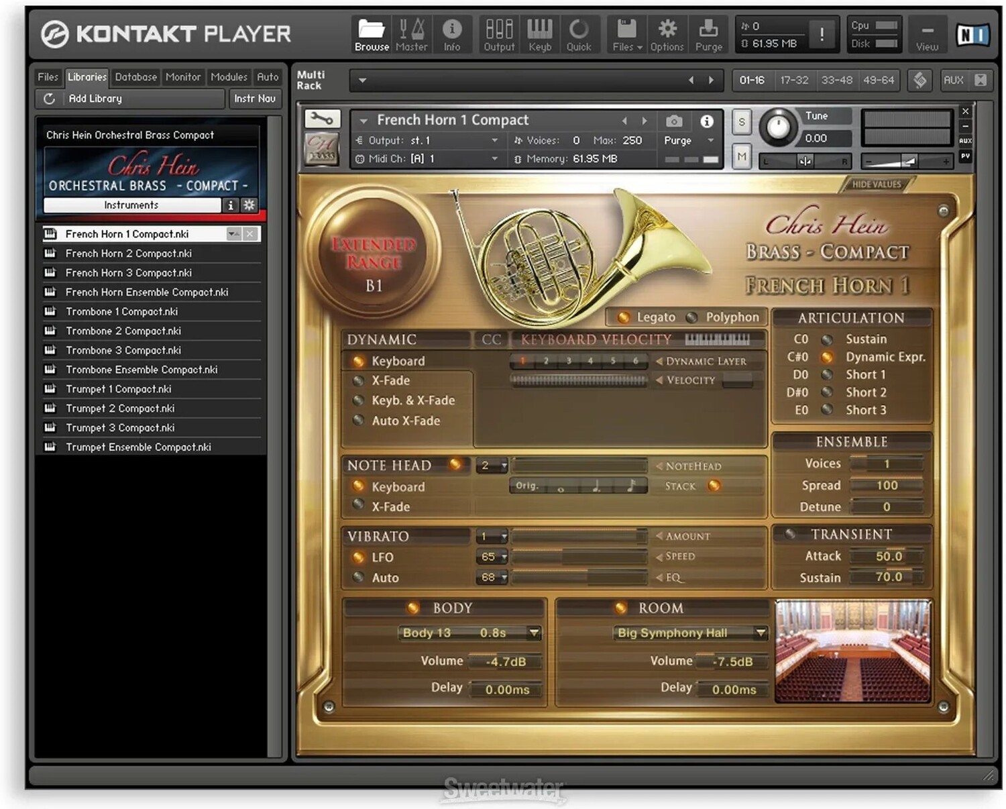Expand the Multi Rack dropdown arrow
Viewport: 1006px width, 809px height.
coord(362,80)
